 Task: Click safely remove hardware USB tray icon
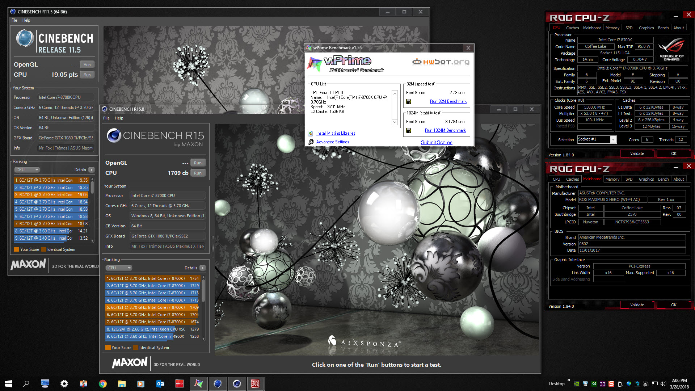(620, 384)
